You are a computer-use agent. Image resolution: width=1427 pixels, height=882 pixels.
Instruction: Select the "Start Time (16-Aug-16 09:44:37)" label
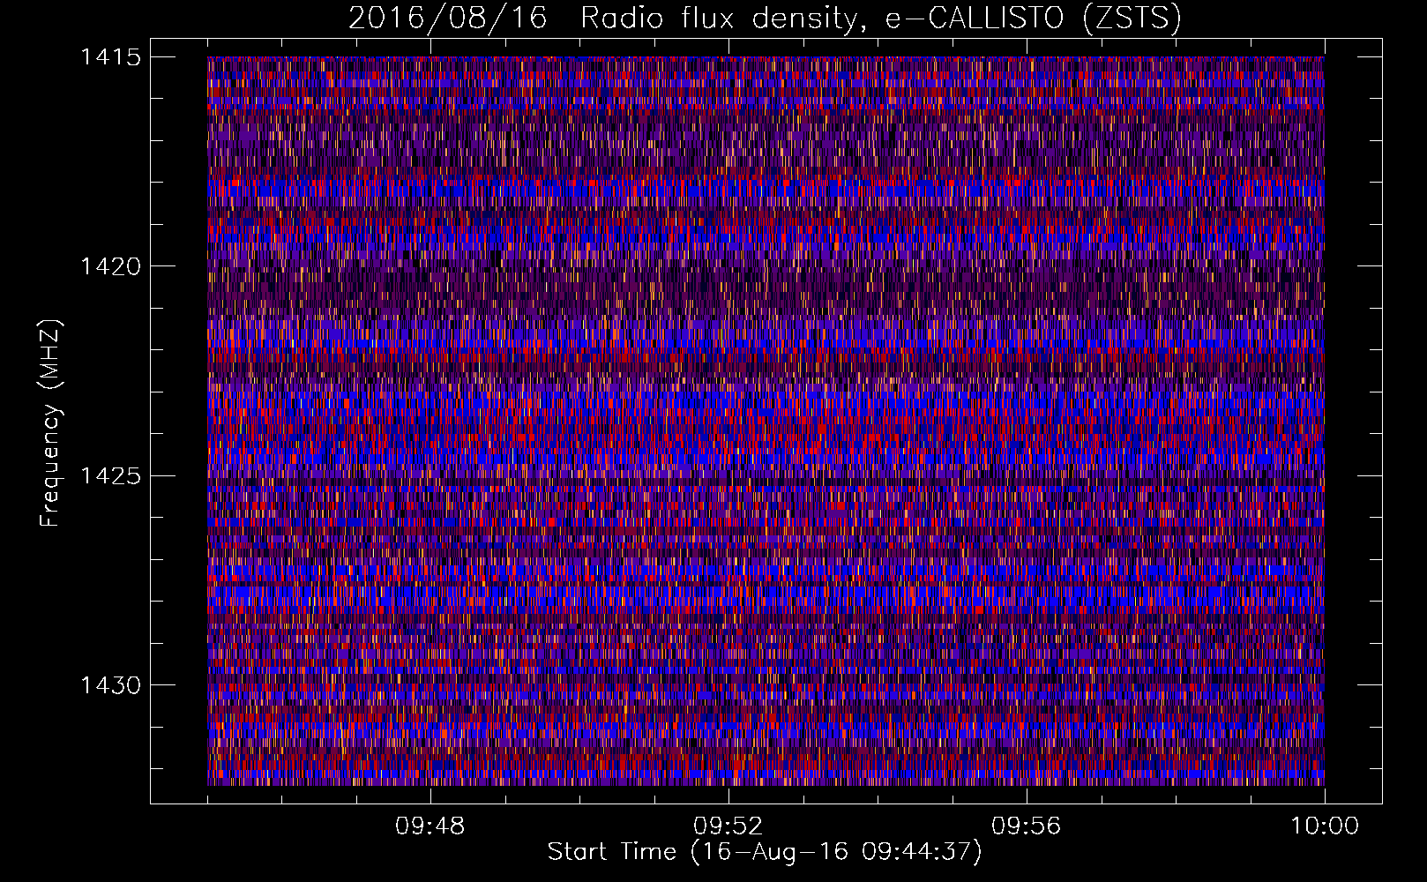(x=765, y=852)
